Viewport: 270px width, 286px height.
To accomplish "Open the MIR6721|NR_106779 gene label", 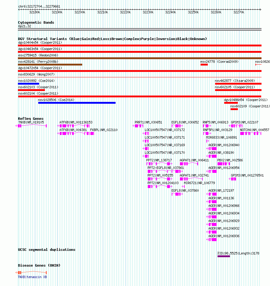I will (199, 183).
